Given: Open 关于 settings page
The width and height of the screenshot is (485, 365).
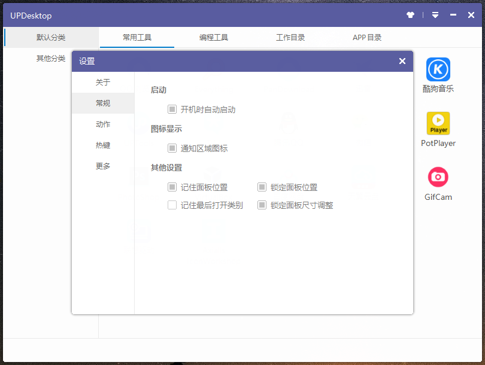Looking at the screenshot, I should 103,82.
